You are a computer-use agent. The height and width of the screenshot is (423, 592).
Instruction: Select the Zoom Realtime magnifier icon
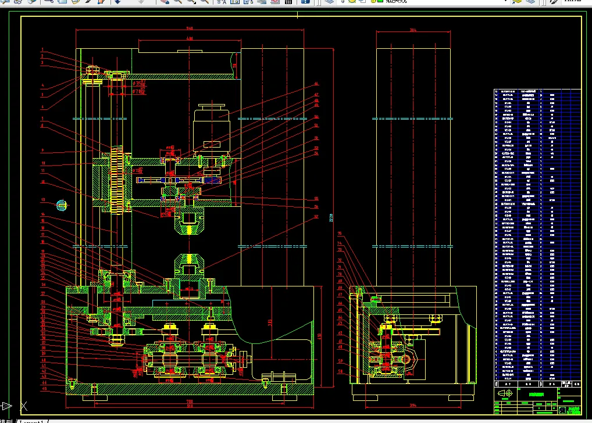[x=177, y=2]
